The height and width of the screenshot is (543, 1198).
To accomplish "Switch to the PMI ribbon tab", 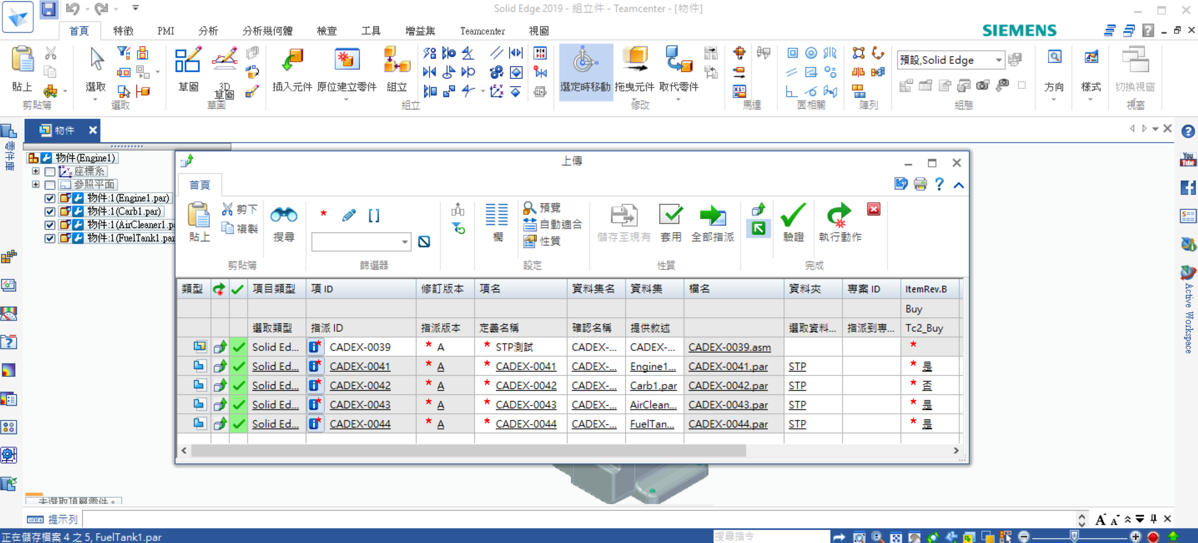I will [165, 31].
